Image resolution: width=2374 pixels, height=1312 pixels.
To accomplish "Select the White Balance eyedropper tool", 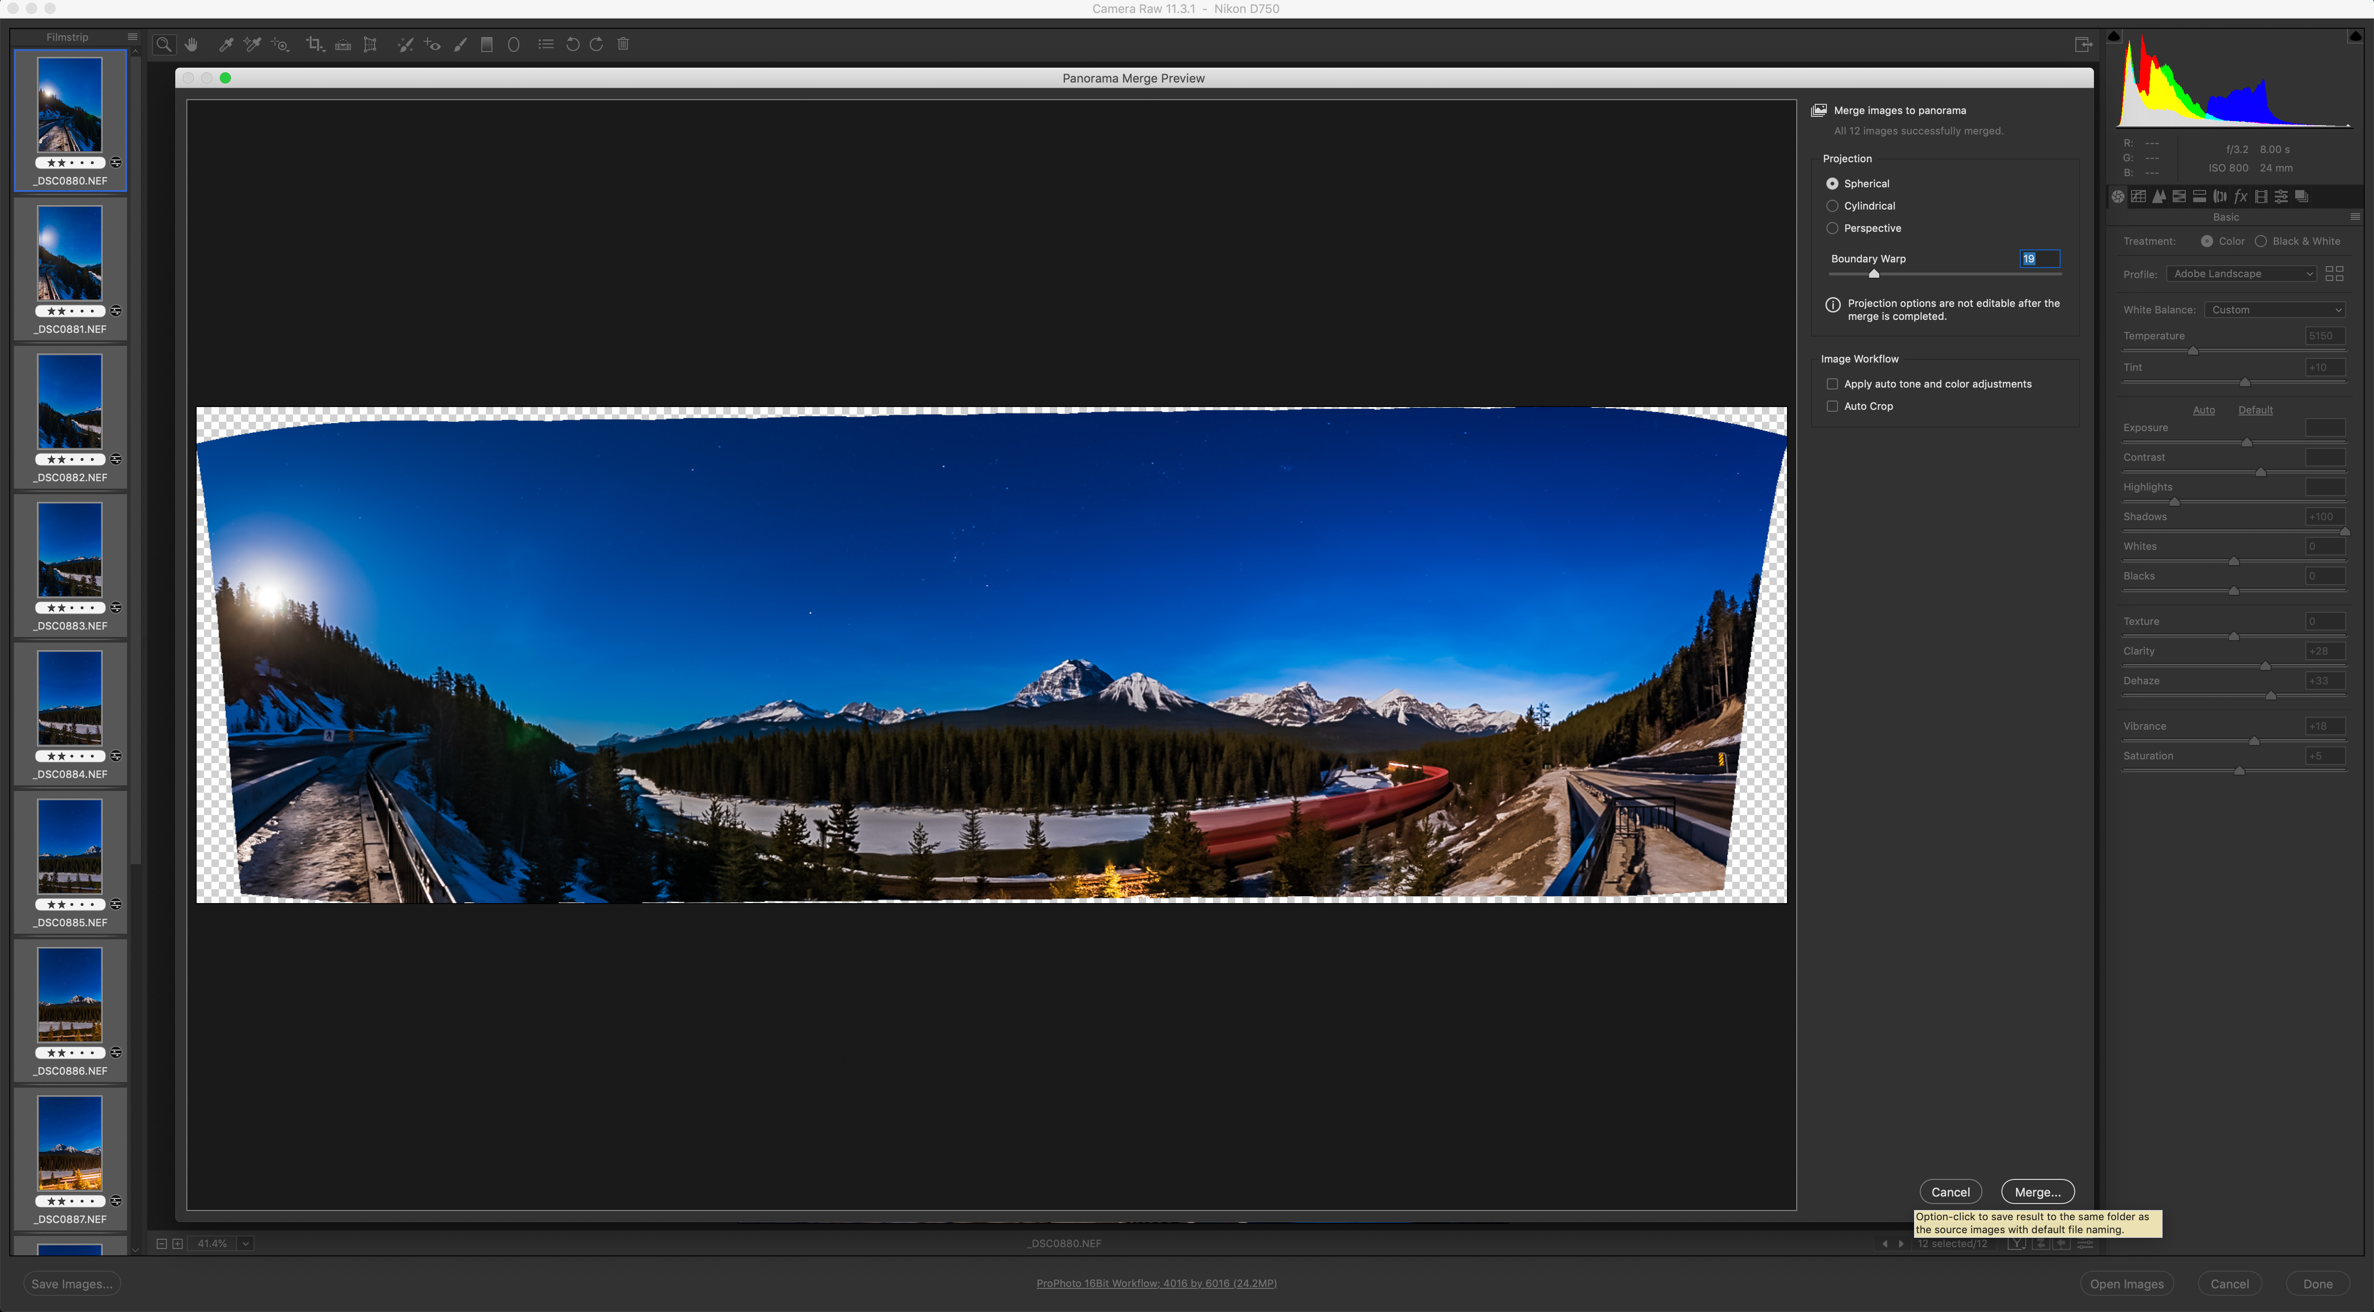I will (225, 44).
